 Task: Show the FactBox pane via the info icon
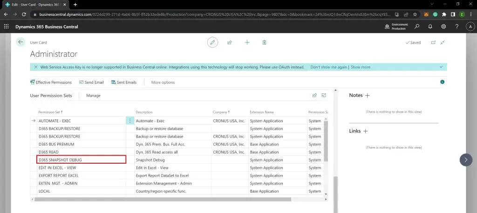[443, 82]
